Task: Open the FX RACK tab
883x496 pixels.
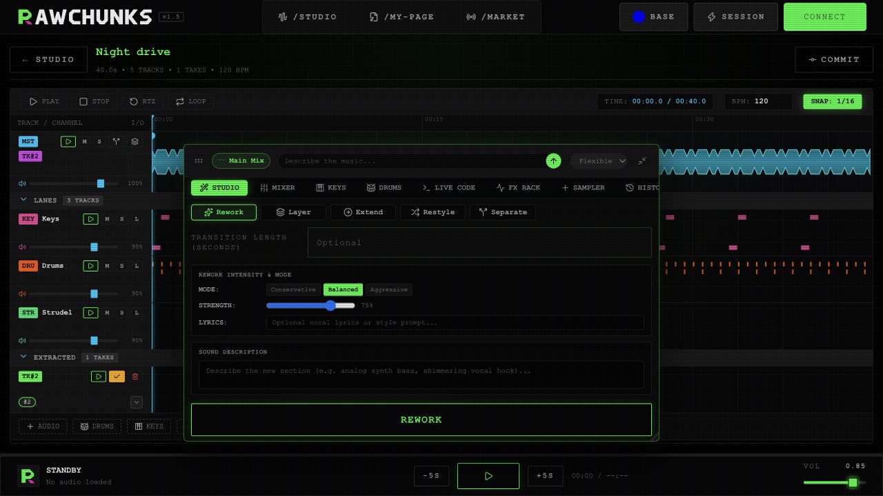Action: 518,187
